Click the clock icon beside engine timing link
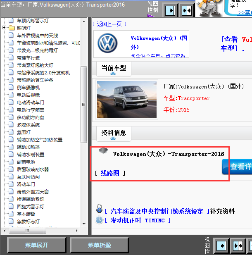Viewport: 252px width, 255px height. click(x=99, y=220)
